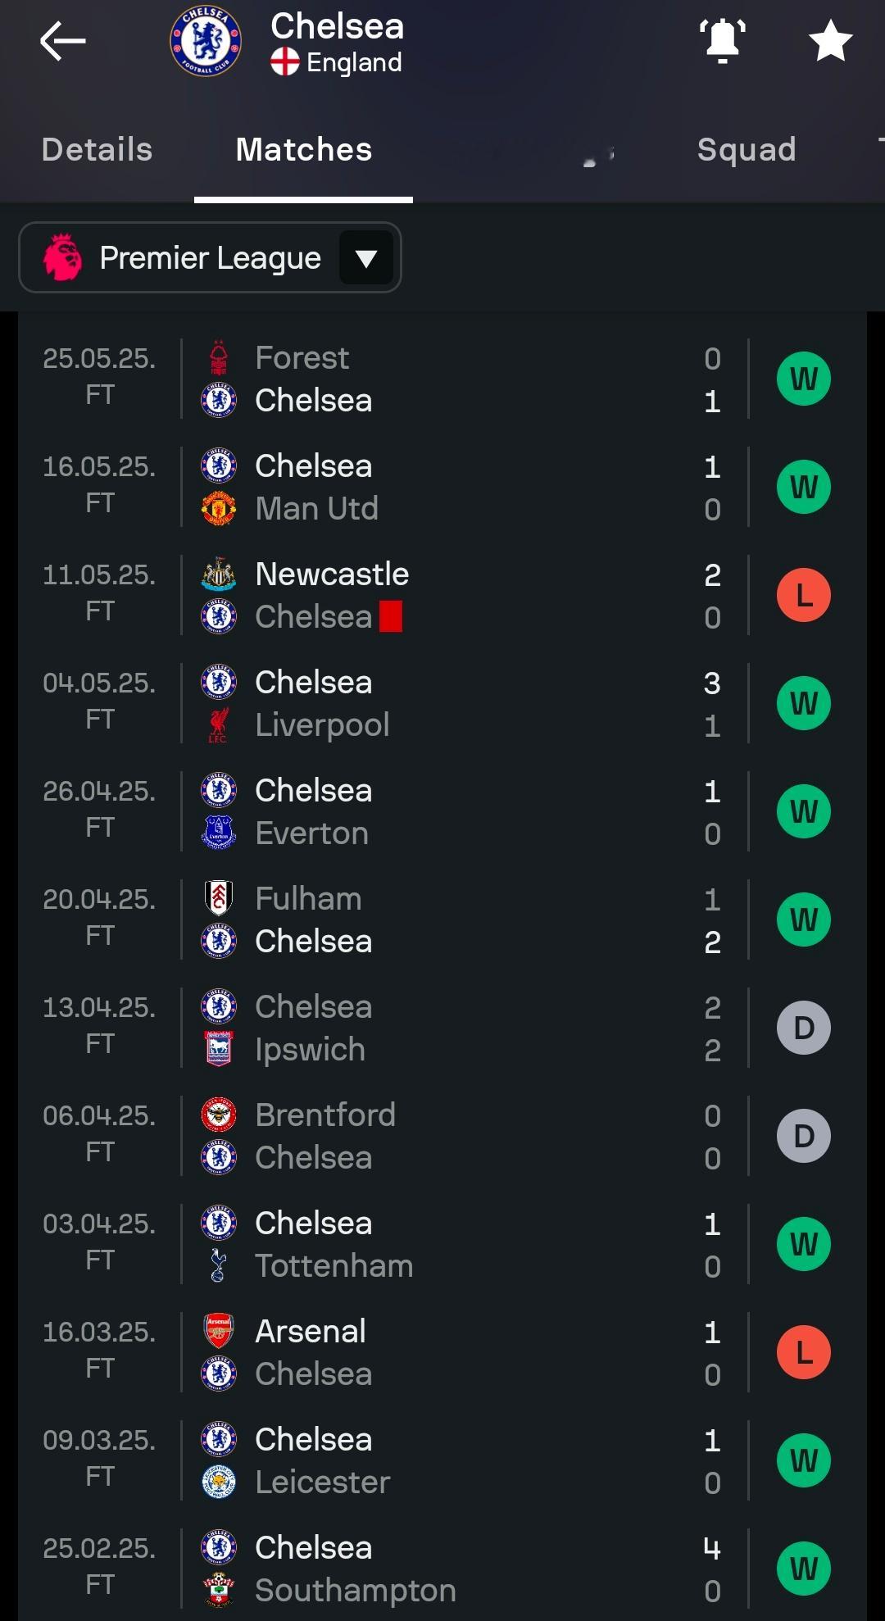Toggle Chelsea notifications bell

(x=722, y=41)
